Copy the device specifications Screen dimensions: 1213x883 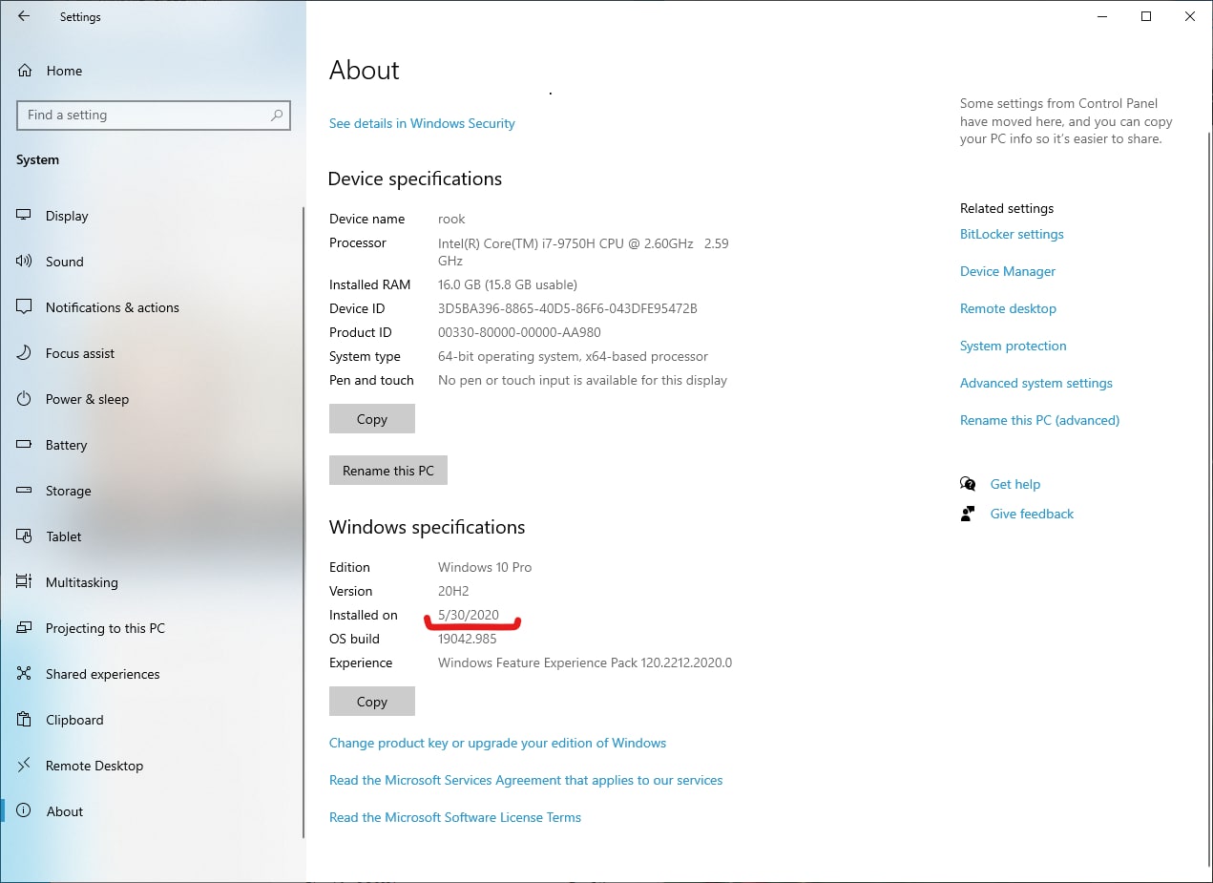[372, 418]
